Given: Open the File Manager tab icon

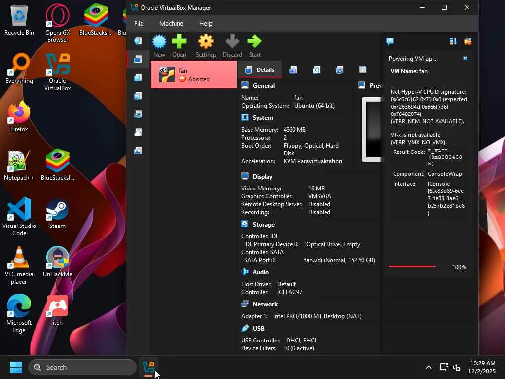Looking at the screenshot, I should 362,70.
